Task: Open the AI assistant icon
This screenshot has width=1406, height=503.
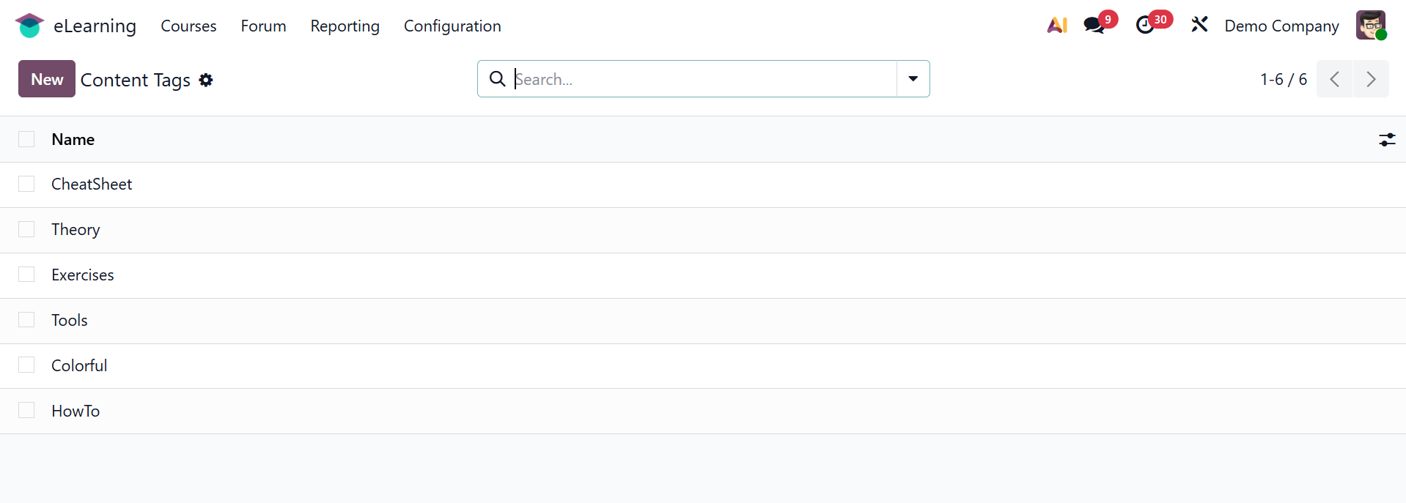Action: click(1056, 26)
